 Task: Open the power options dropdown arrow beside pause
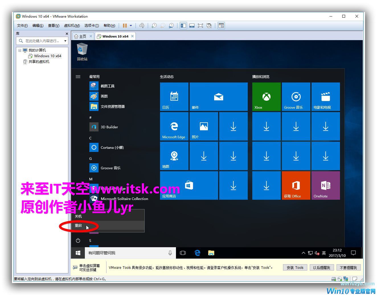[131, 26]
